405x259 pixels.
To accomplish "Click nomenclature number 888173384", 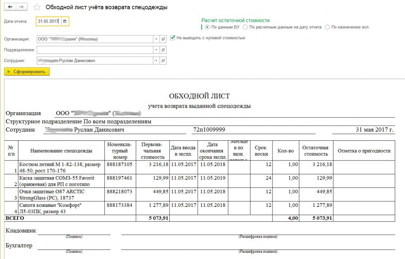I will tap(119, 205).
